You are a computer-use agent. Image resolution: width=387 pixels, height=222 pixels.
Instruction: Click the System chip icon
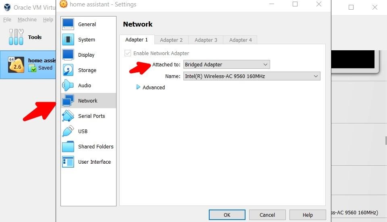(68, 39)
